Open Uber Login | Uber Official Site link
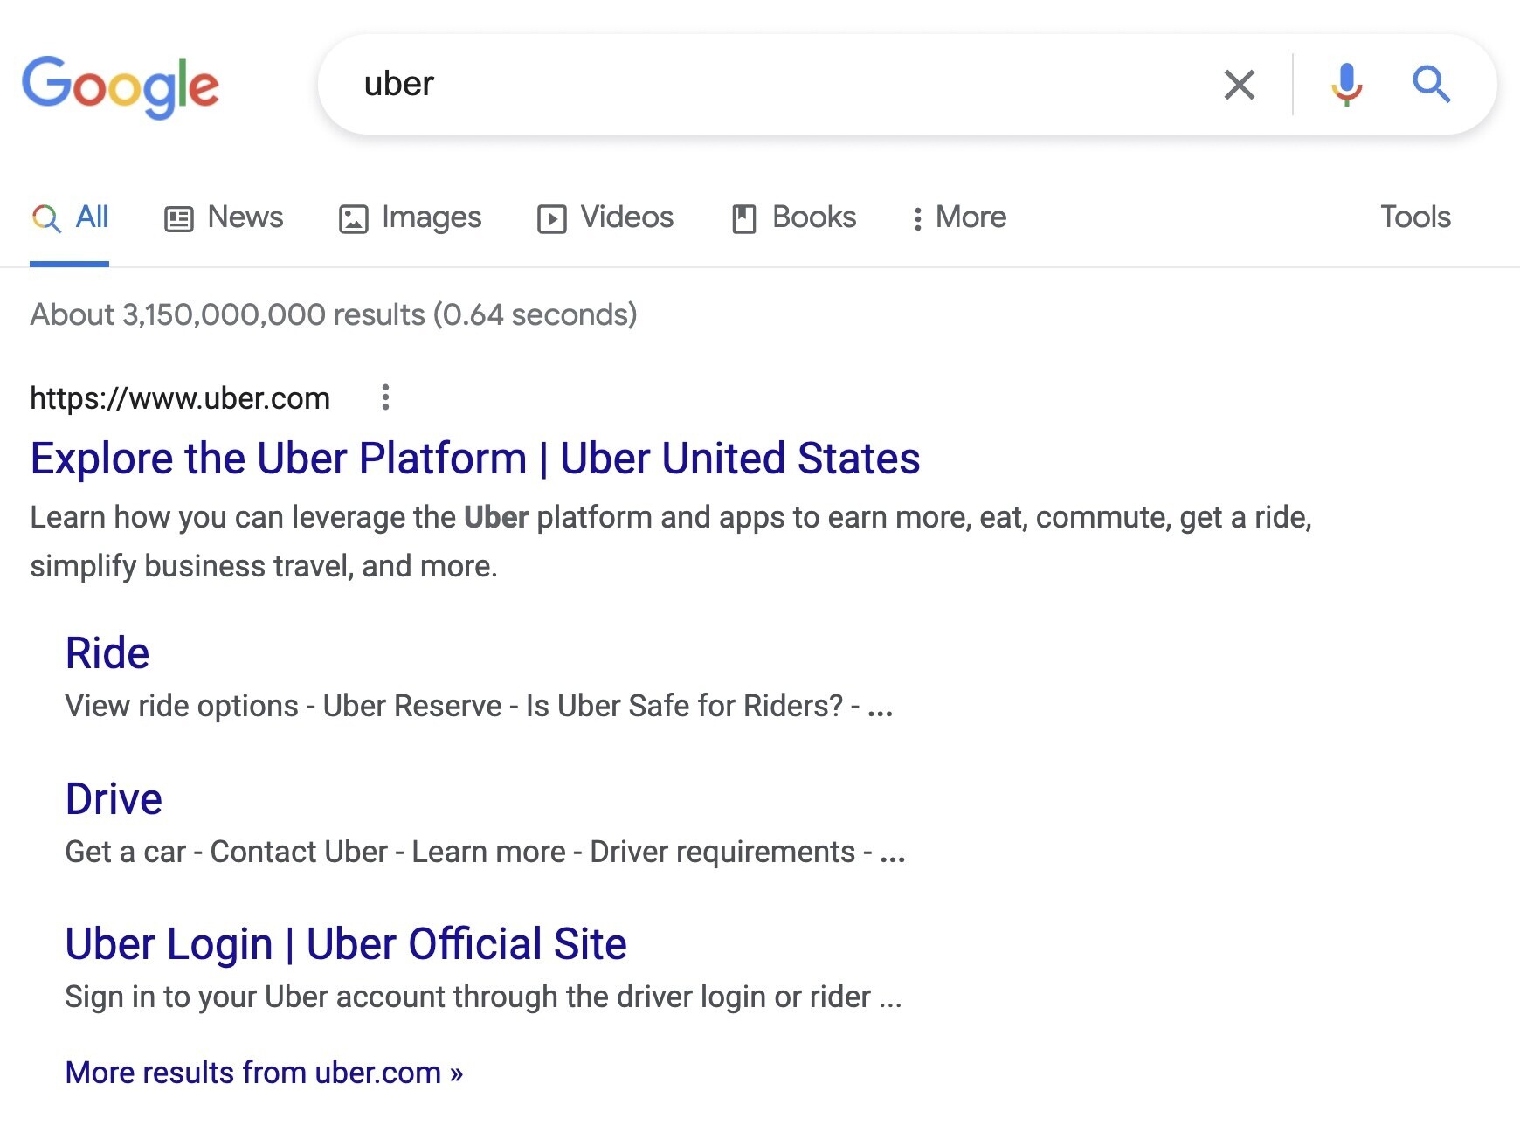 click(x=346, y=944)
